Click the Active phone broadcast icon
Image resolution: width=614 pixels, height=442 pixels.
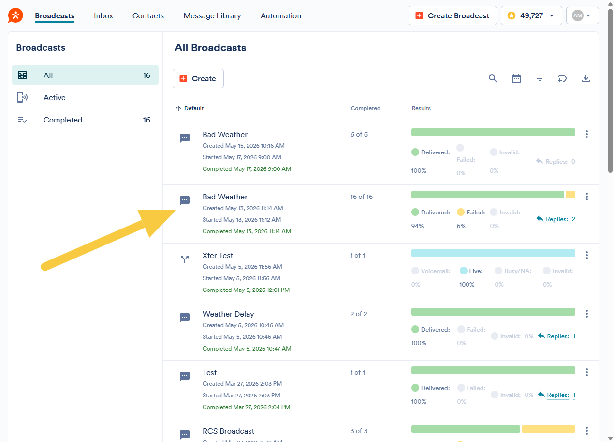click(x=22, y=97)
